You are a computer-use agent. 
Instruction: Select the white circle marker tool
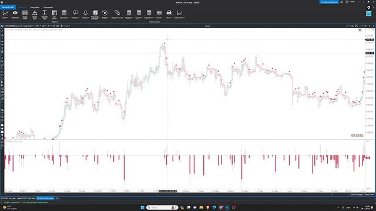click(x=2, y=125)
